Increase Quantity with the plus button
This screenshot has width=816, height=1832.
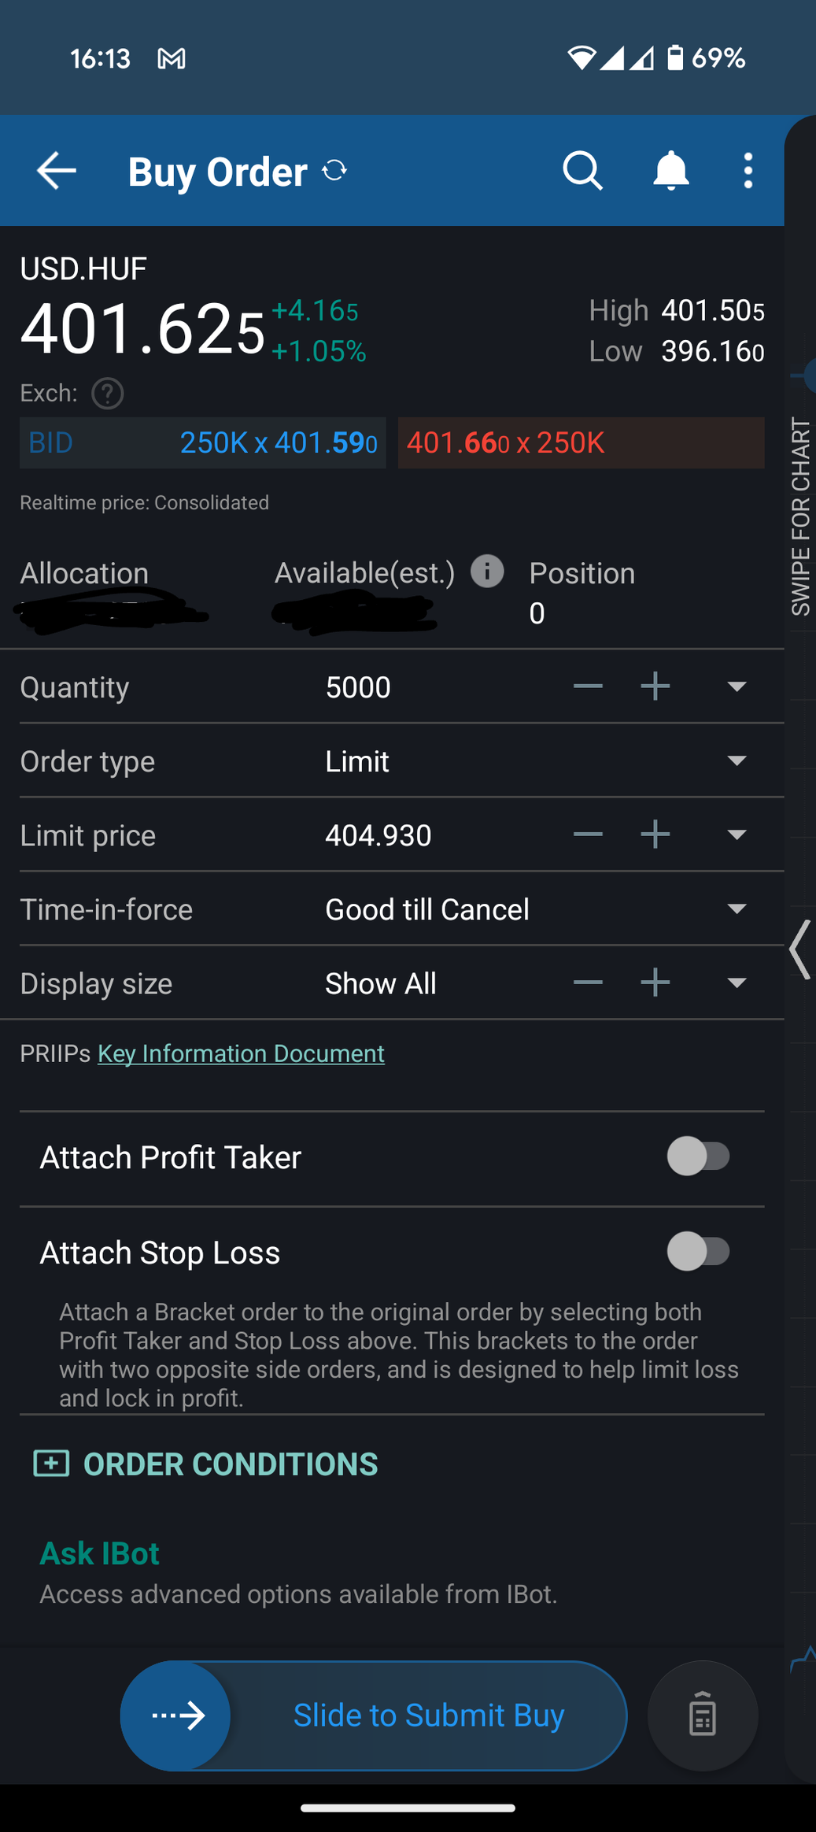[655, 687]
